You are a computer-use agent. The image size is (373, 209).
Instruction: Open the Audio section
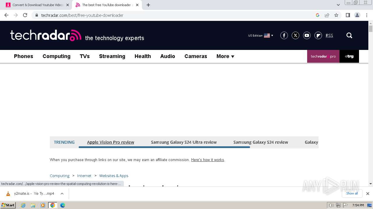pyautogui.click(x=168, y=56)
